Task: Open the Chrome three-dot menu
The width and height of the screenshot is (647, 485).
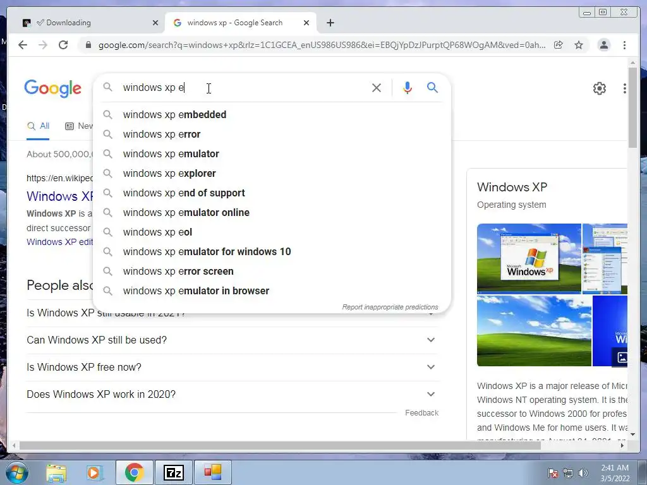Action: click(x=624, y=45)
